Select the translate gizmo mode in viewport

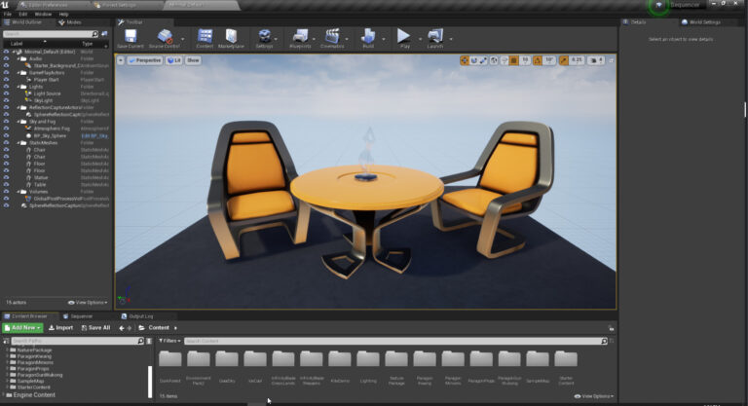pyautogui.click(x=465, y=60)
